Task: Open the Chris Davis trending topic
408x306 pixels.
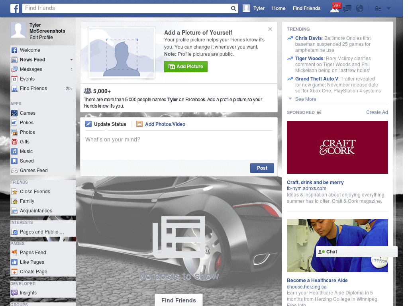Action: (x=308, y=38)
